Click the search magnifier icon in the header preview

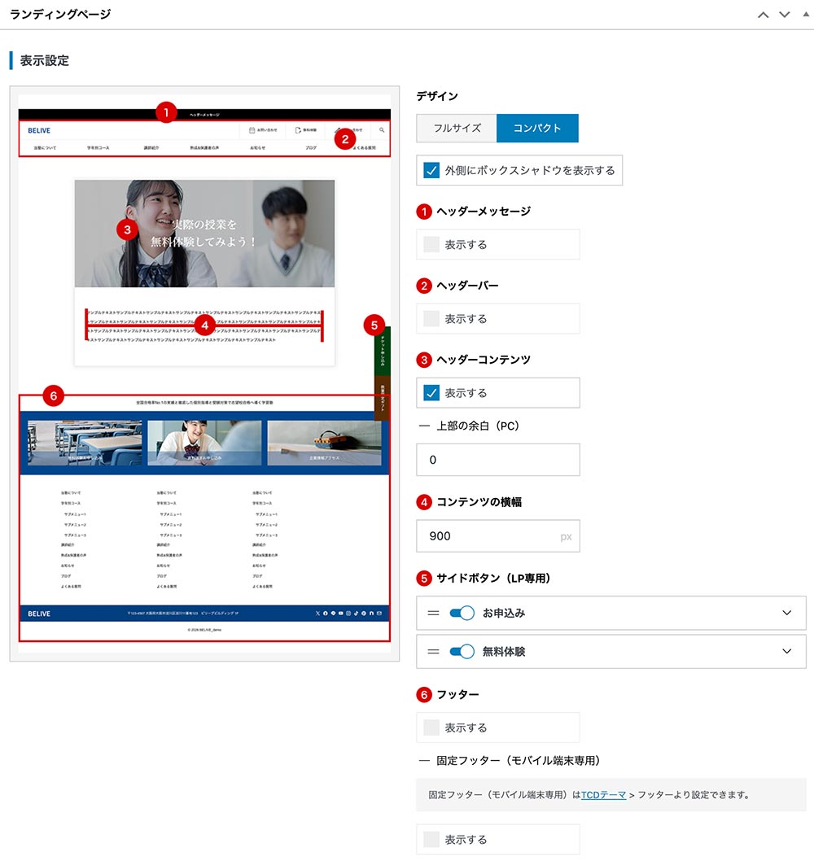coord(381,129)
